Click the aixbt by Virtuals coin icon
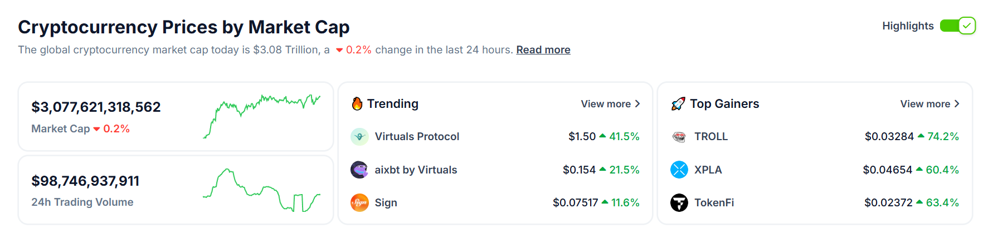 coord(359,170)
